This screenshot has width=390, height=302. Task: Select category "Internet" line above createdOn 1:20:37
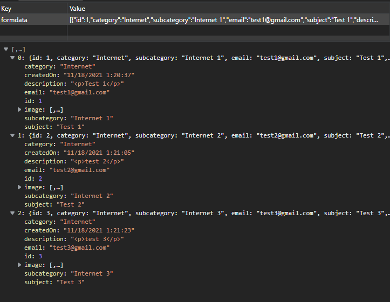point(60,66)
